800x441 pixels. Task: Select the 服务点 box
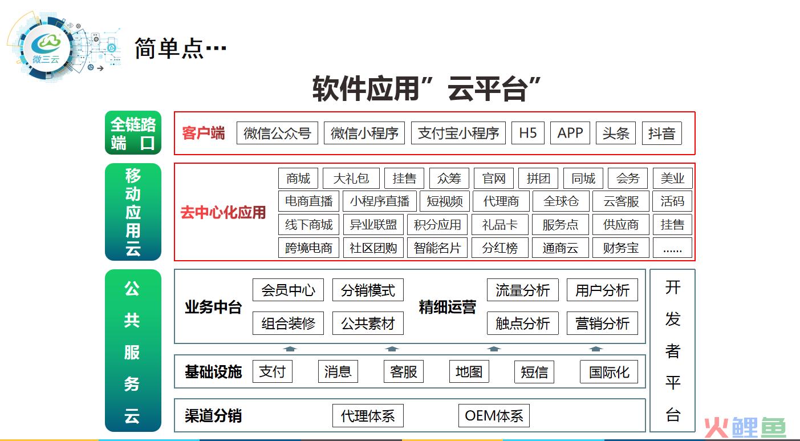(561, 225)
